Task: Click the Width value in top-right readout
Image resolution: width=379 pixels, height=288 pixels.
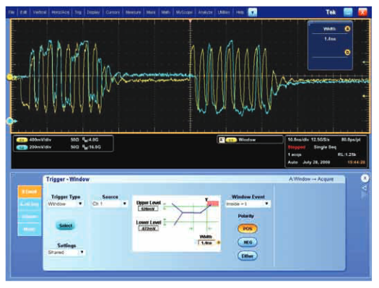Action: [x=330, y=39]
